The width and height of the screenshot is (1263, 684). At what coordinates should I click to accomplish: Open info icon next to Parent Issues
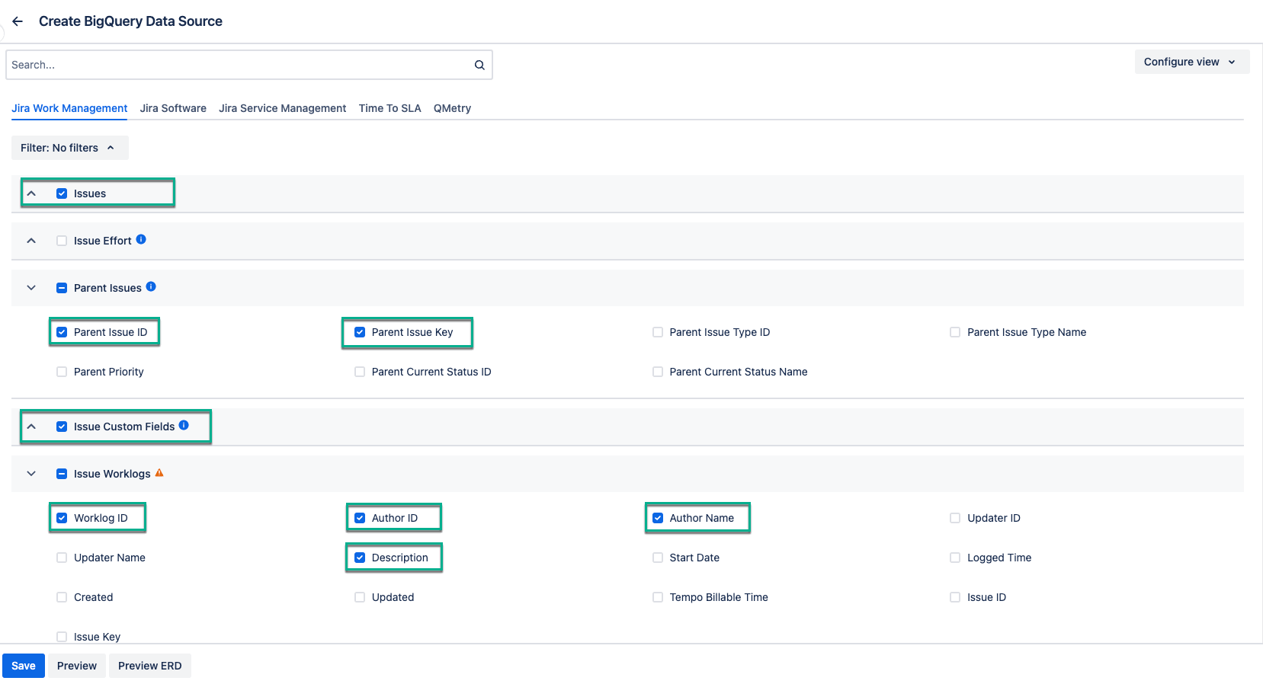click(151, 286)
